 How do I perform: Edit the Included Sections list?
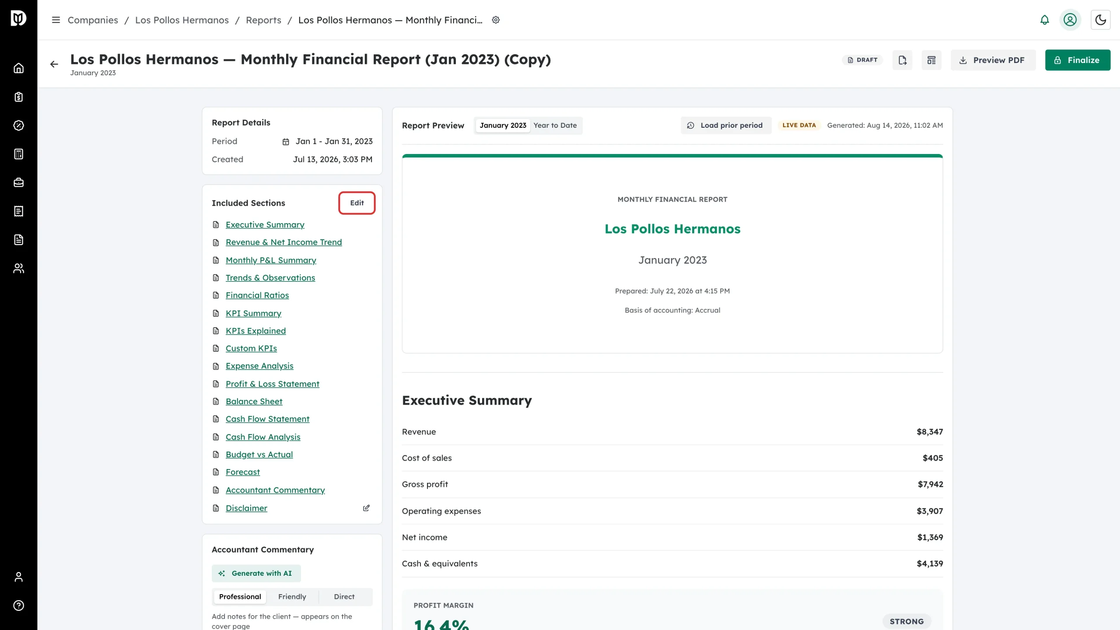[x=357, y=203]
